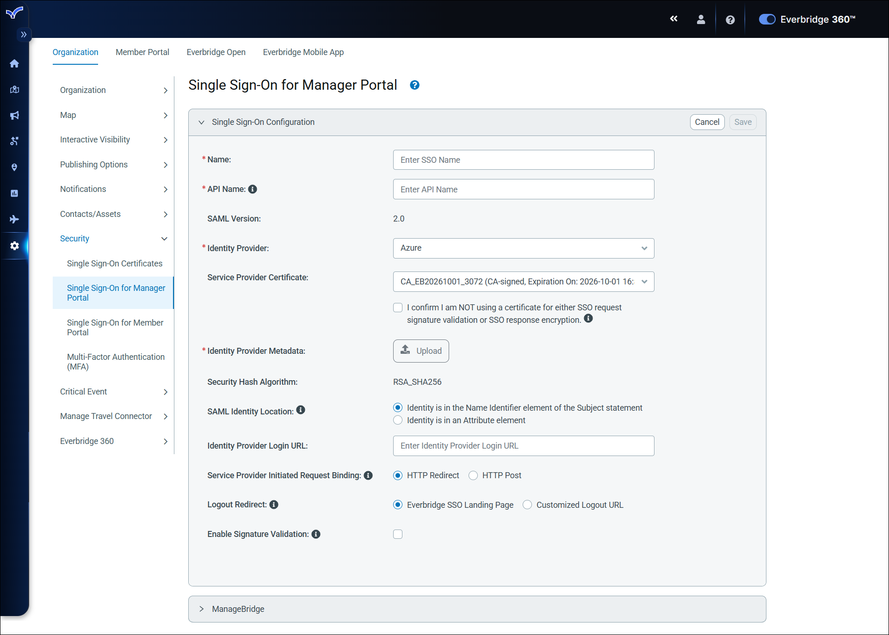Expand the ManageBridge section
The width and height of the screenshot is (889, 635).
202,609
